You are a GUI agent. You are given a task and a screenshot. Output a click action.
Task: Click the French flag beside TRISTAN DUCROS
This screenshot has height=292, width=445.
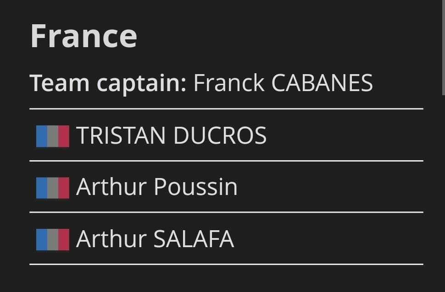pyautogui.click(x=53, y=136)
